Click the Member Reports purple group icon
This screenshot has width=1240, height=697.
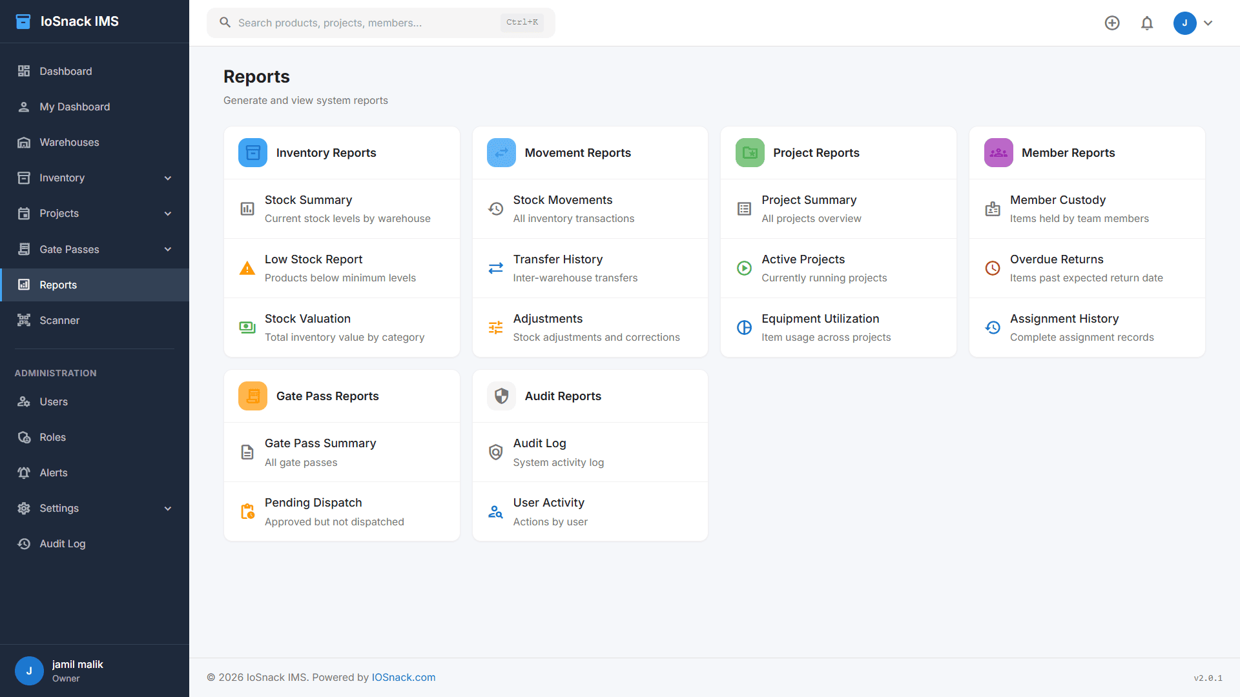tap(998, 153)
